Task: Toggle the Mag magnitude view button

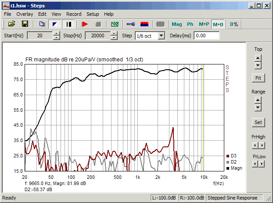Action: pyautogui.click(x=177, y=24)
